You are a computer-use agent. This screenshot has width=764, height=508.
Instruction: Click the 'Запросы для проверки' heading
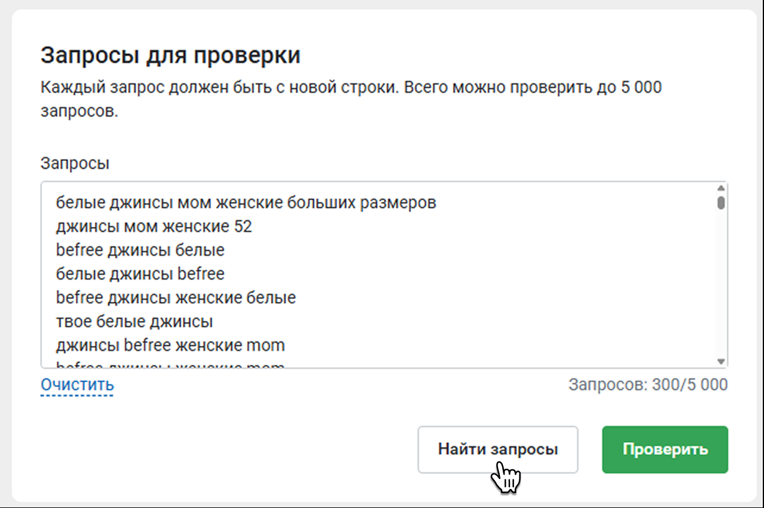[x=170, y=55]
